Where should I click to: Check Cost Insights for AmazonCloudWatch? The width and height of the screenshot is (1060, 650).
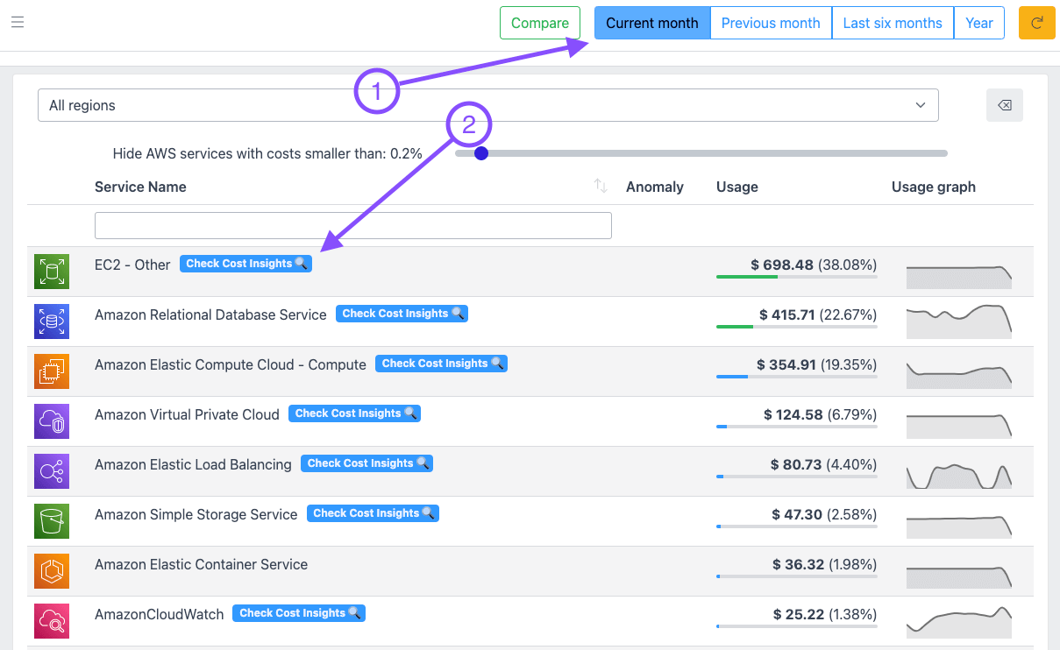coord(299,613)
